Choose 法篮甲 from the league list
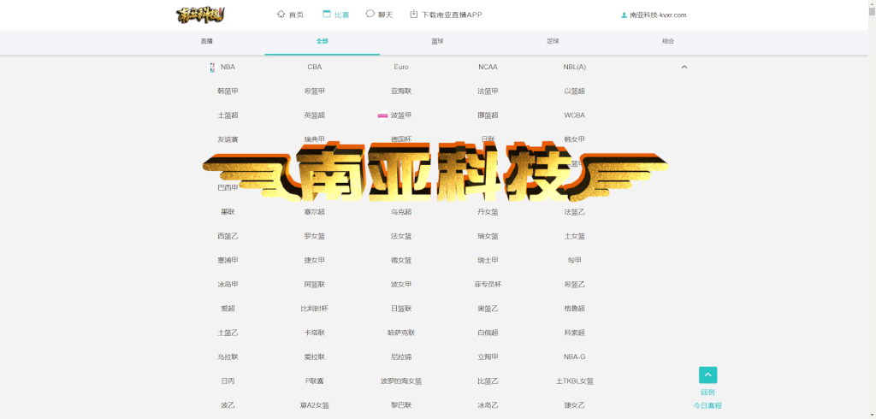 pos(488,91)
